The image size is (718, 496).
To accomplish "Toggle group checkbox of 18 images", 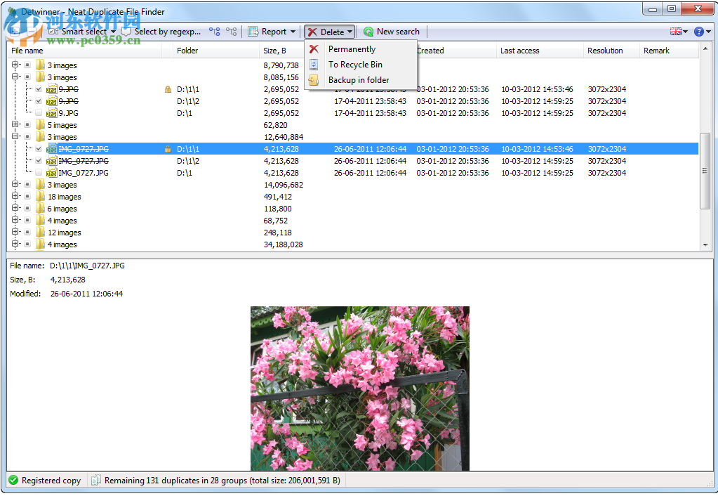I will point(27,196).
